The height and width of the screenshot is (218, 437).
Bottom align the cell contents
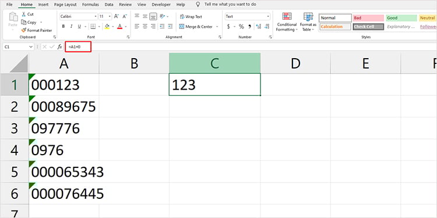(153, 17)
